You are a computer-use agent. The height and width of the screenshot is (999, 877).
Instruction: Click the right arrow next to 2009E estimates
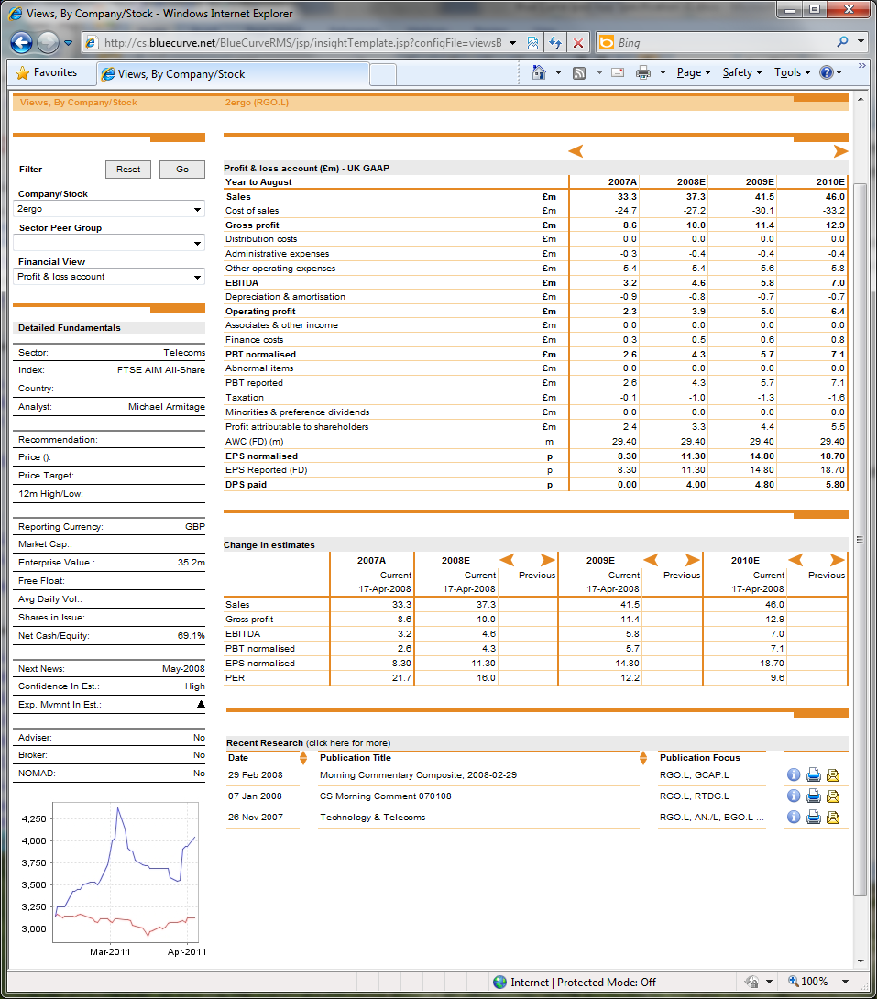692,560
